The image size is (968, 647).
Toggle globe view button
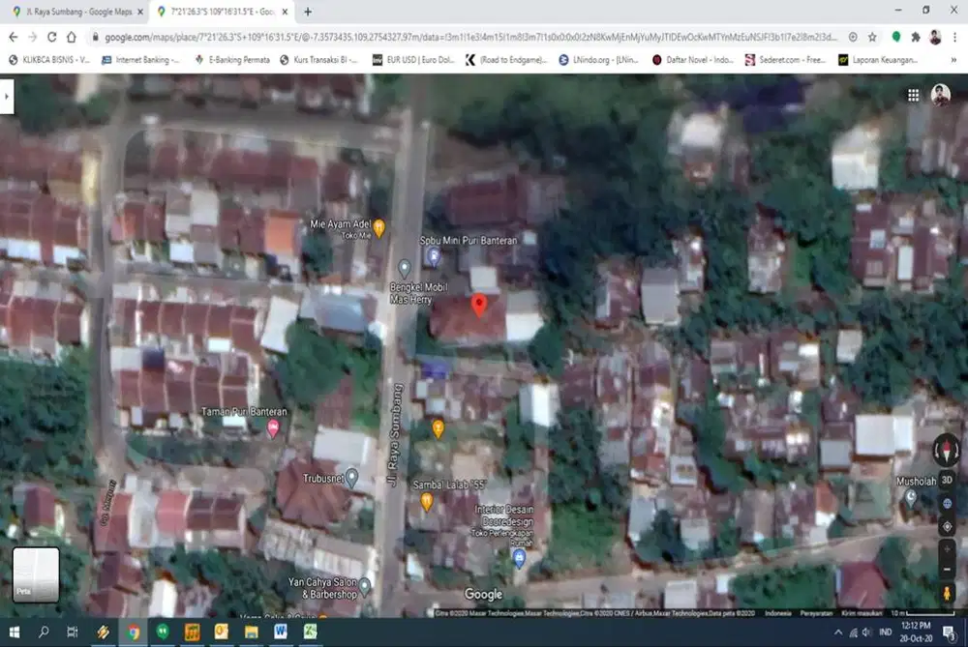(947, 504)
